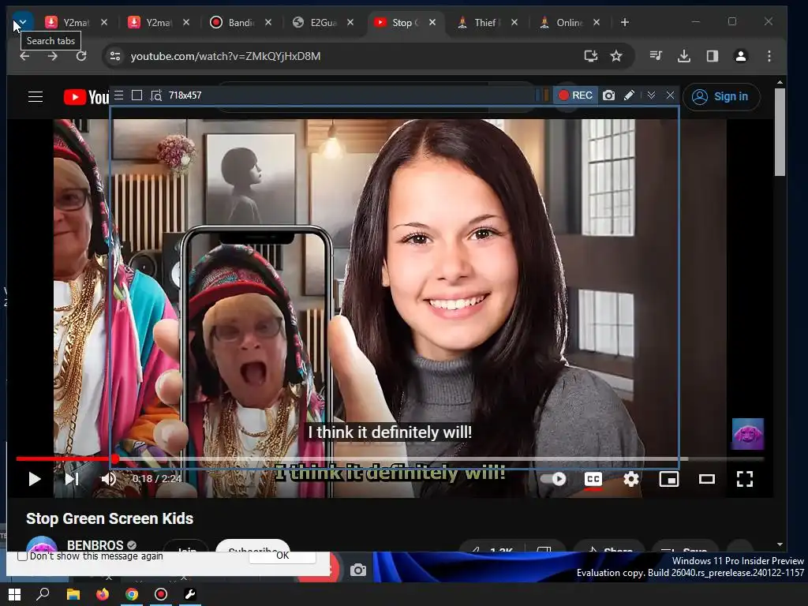
Task: Go back to the previous page
Action: point(24,56)
